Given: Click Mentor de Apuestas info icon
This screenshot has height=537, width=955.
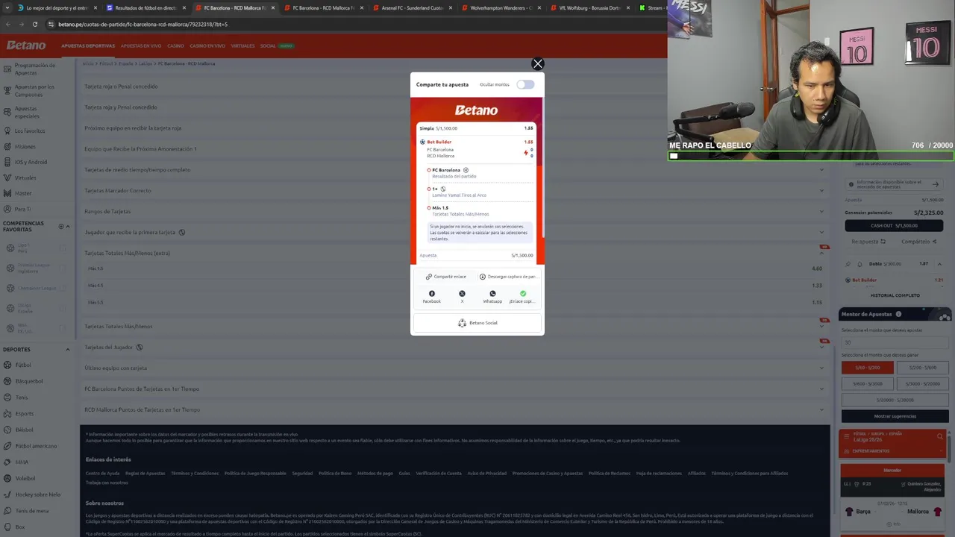Looking at the screenshot, I should click(x=898, y=315).
